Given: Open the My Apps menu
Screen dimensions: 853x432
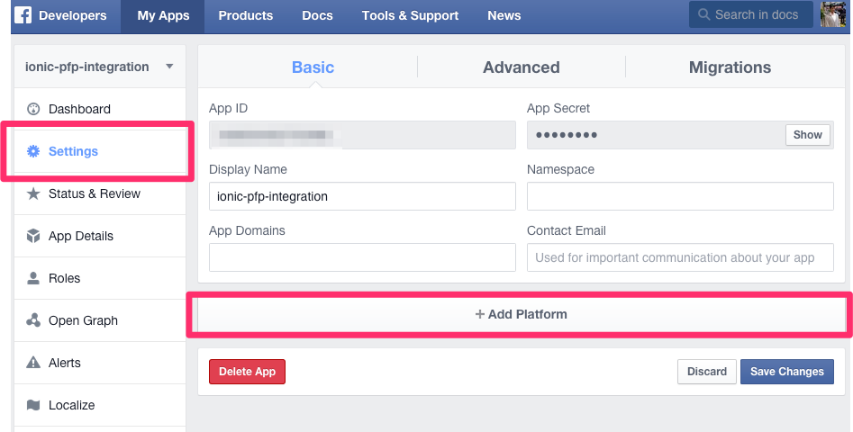Looking at the screenshot, I should coord(163,16).
